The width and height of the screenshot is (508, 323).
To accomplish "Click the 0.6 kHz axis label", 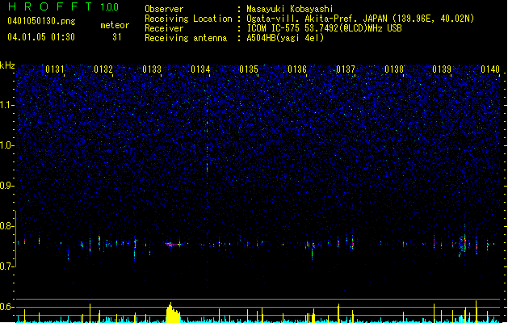I will 6,307.
